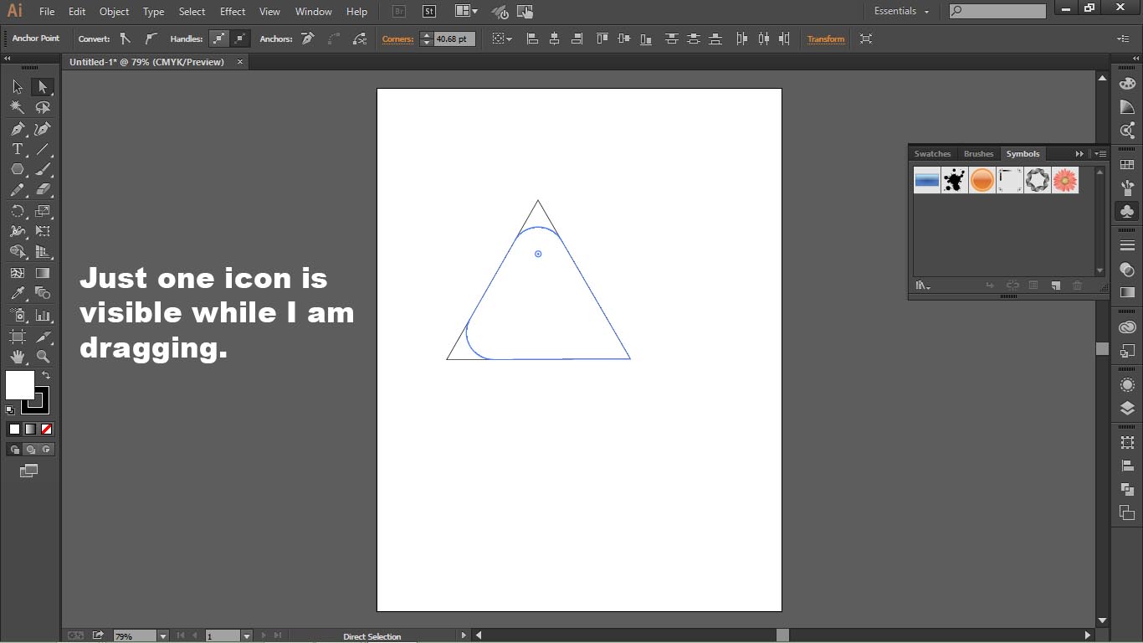
Task: Open the File menu
Action: pyautogui.click(x=47, y=12)
